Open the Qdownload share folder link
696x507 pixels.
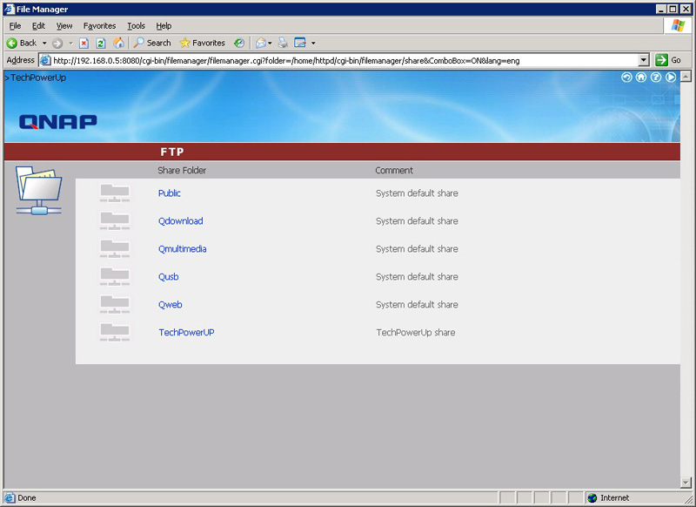click(x=181, y=221)
